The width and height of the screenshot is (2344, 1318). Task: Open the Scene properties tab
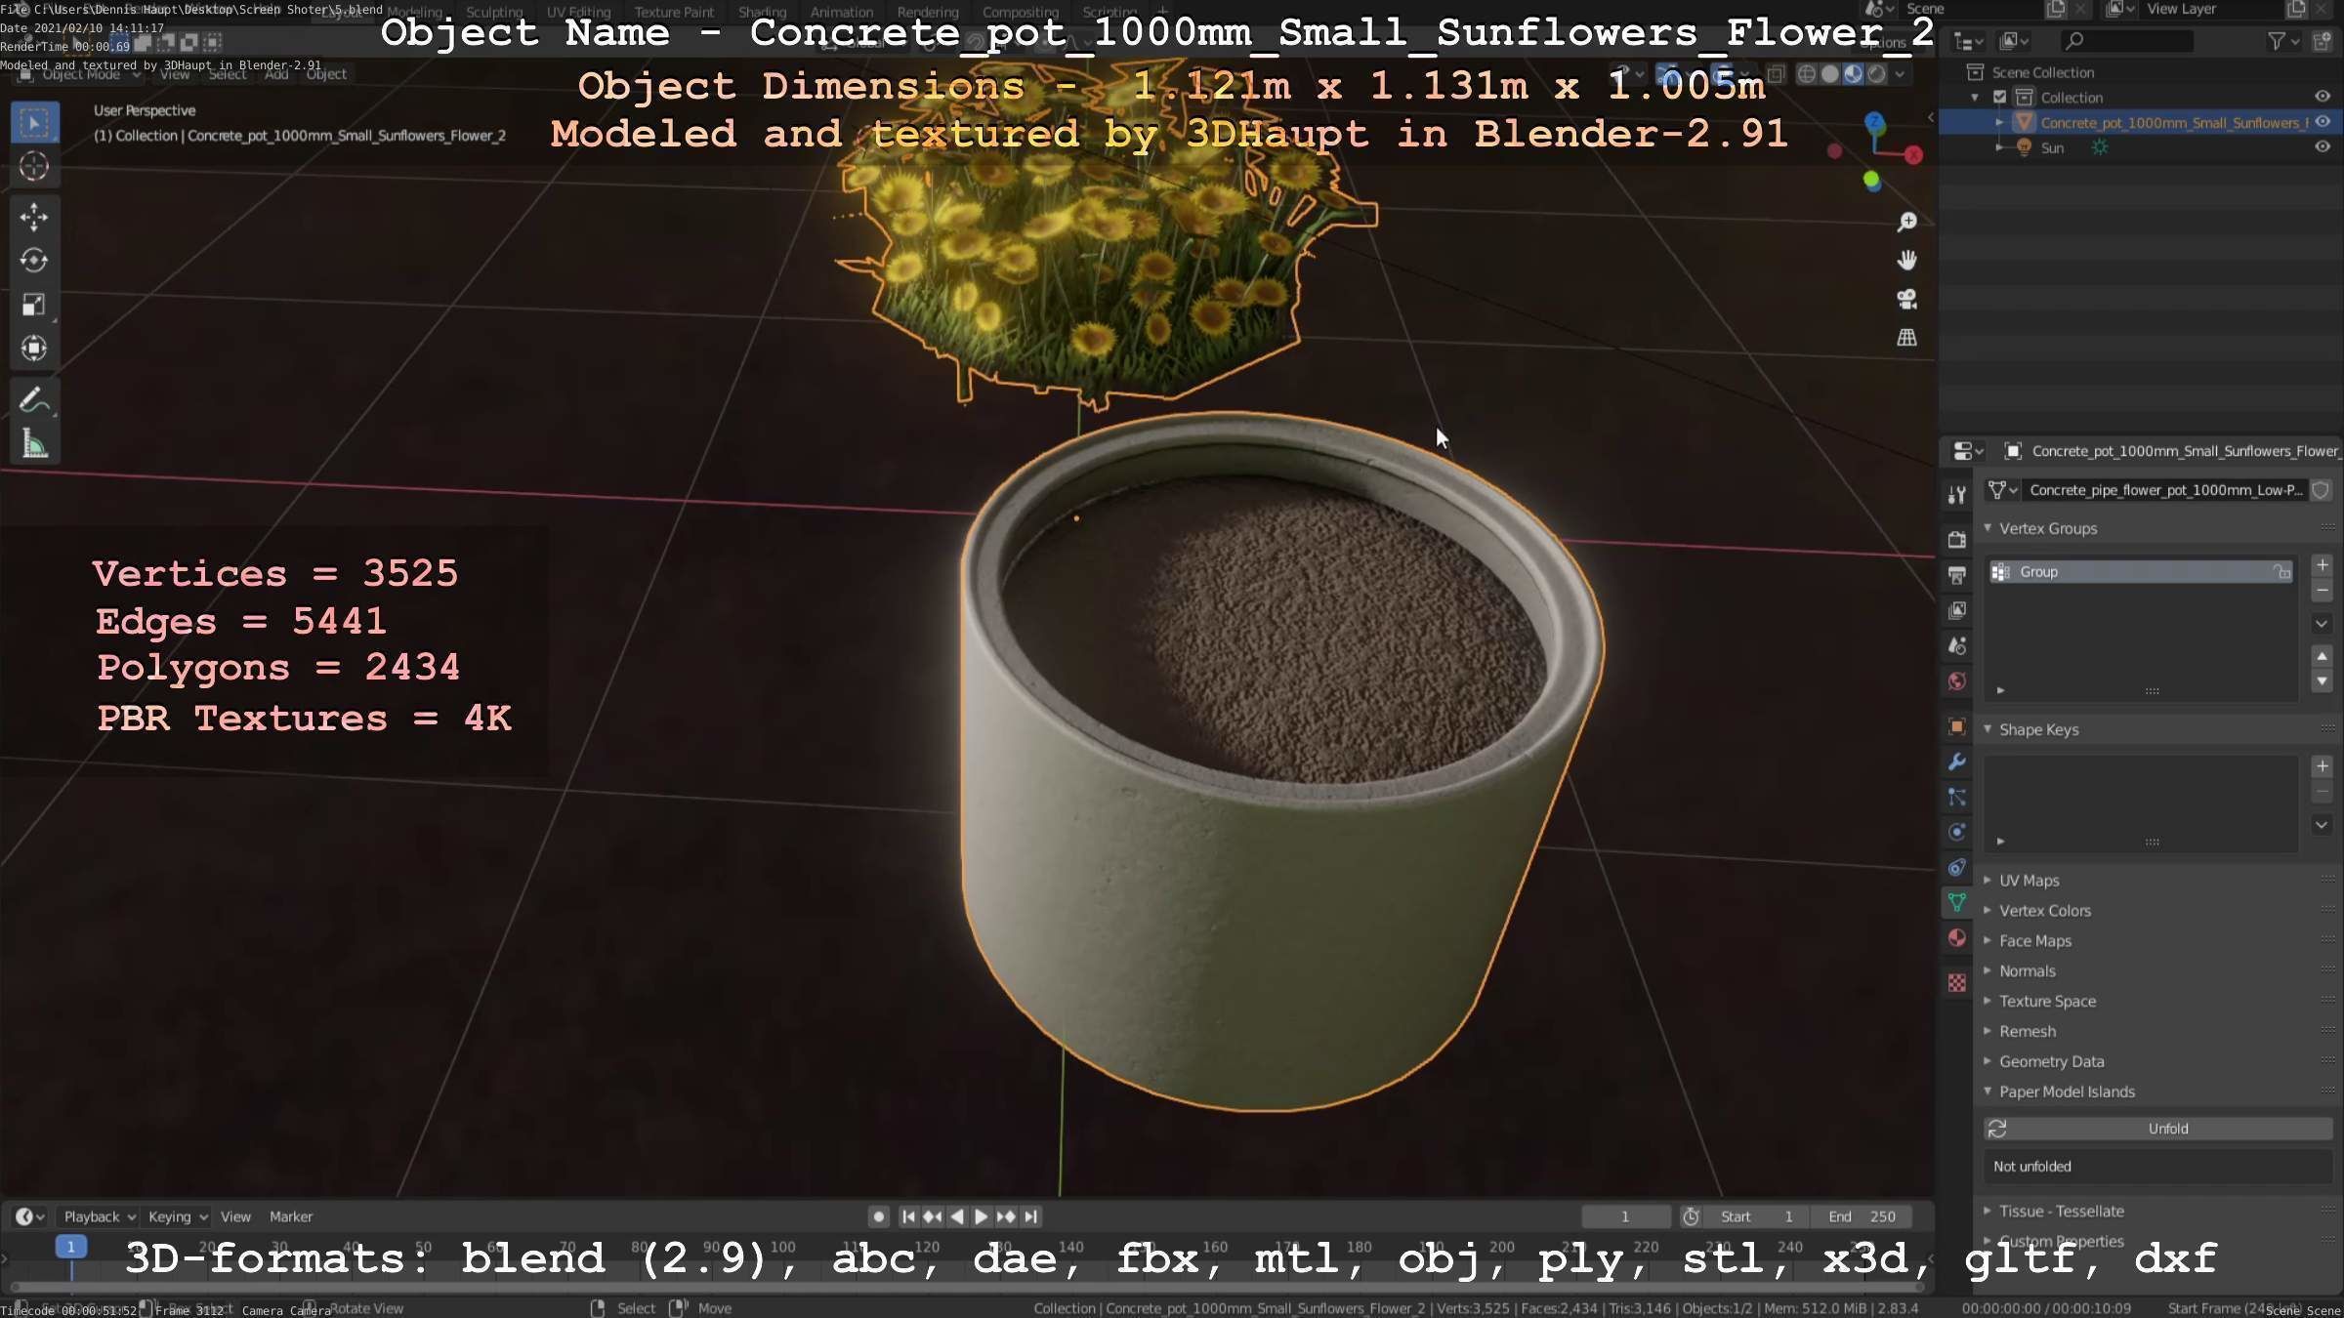pyautogui.click(x=1956, y=645)
